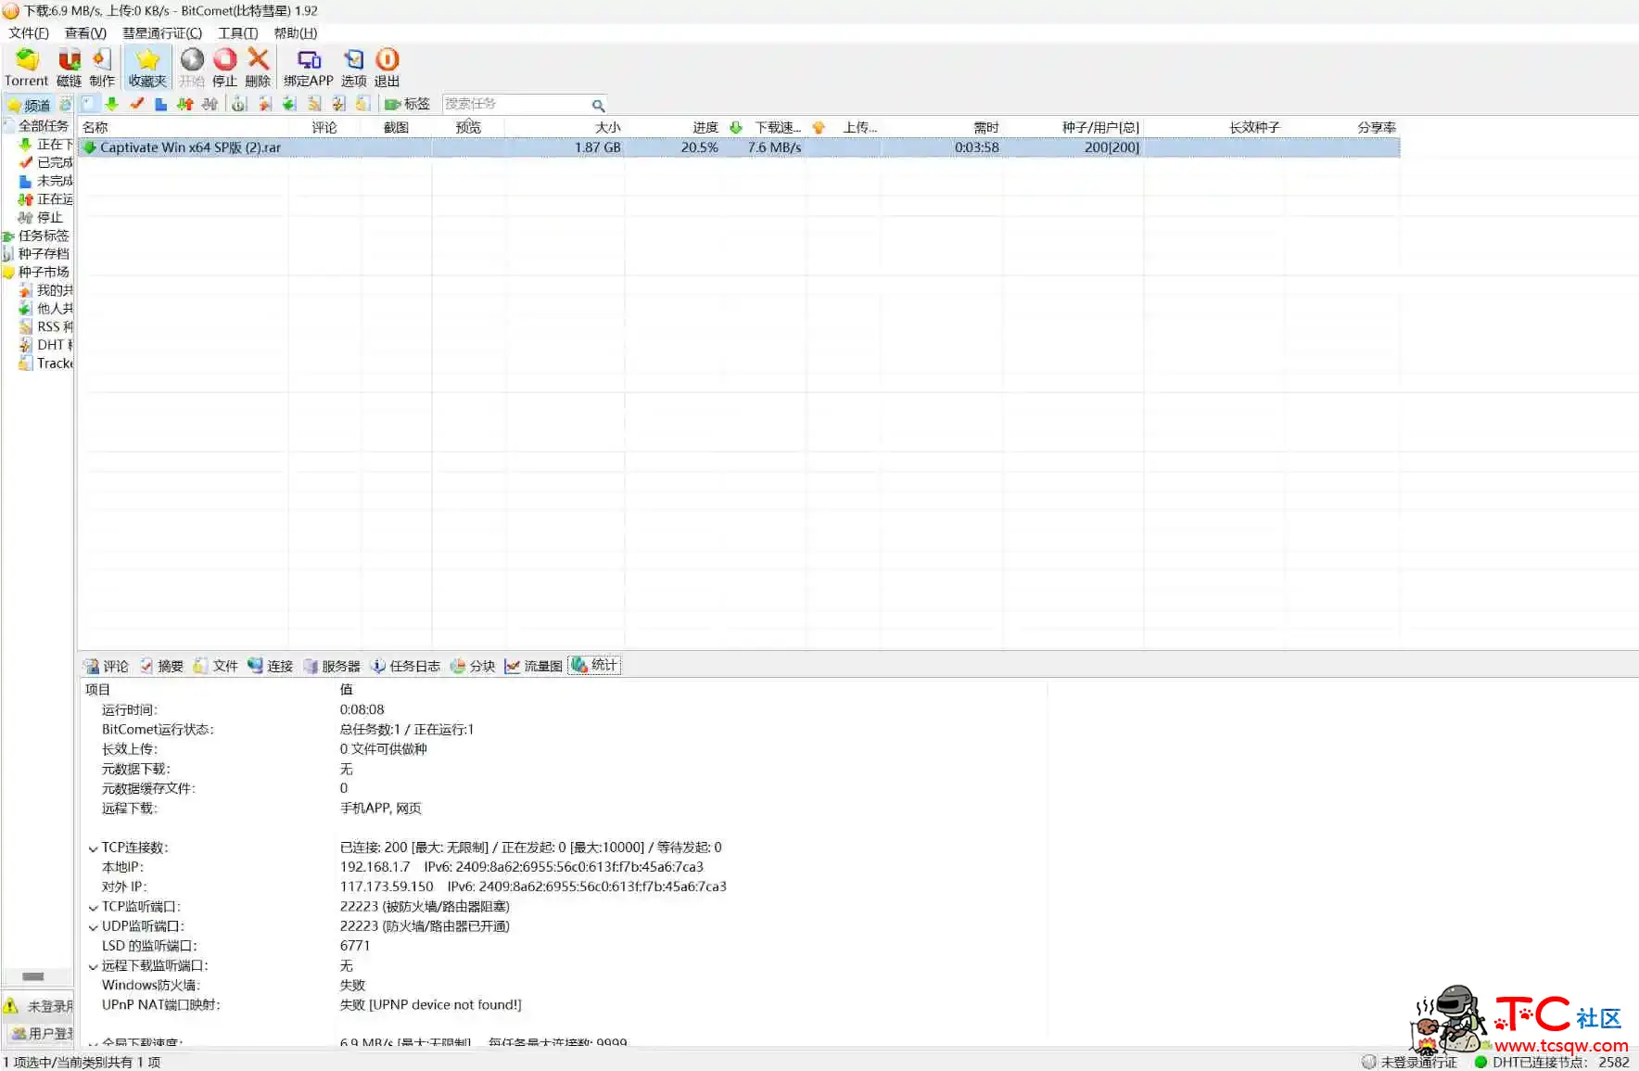Viewport: 1639px width, 1071px height.
Task: Toggle the incomplete filter blue icon
Action: click(161, 104)
